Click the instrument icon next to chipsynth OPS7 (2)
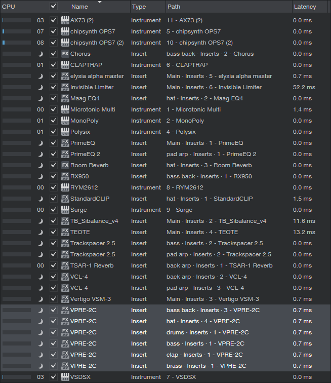 65,43
